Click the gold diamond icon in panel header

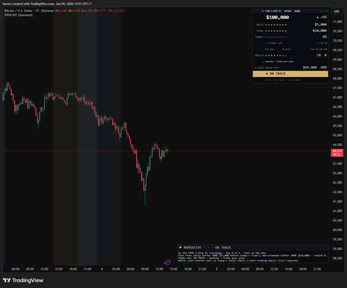point(263,11)
